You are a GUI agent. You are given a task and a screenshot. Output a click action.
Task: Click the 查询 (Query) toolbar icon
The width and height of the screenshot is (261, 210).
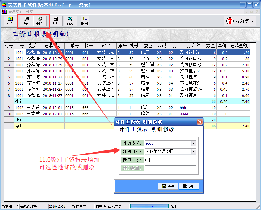tap(10, 21)
